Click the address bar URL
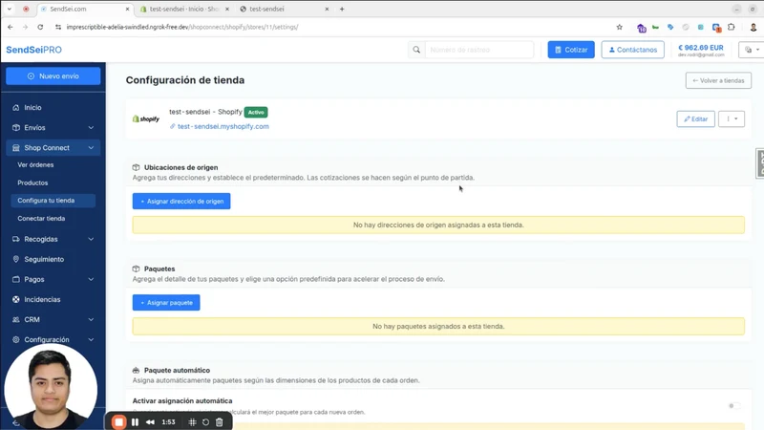 182,27
